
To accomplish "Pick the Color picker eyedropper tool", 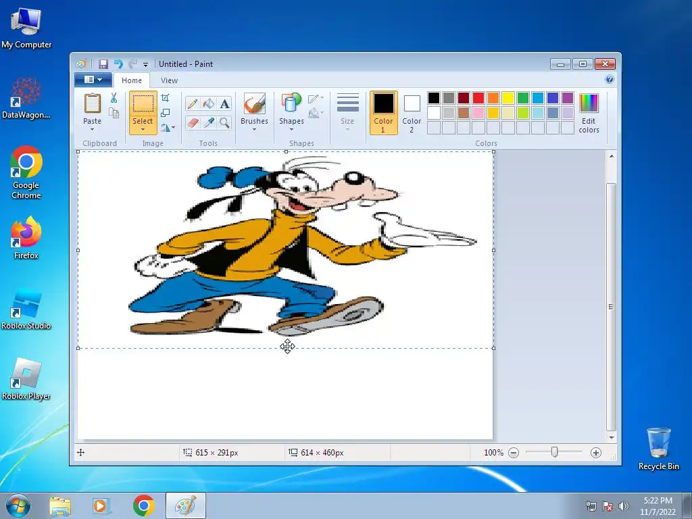I will point(209,122).
